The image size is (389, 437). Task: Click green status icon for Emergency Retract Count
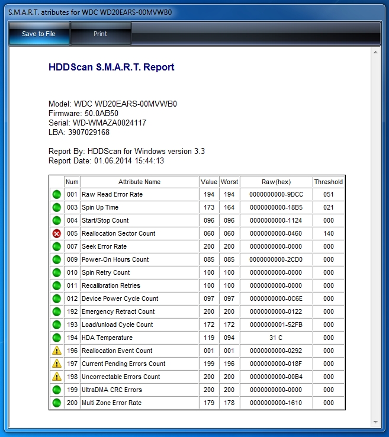57,311
